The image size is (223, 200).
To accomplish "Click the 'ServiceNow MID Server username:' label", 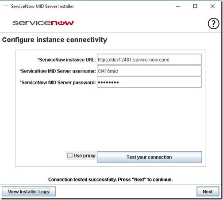I will pos(58,71).
